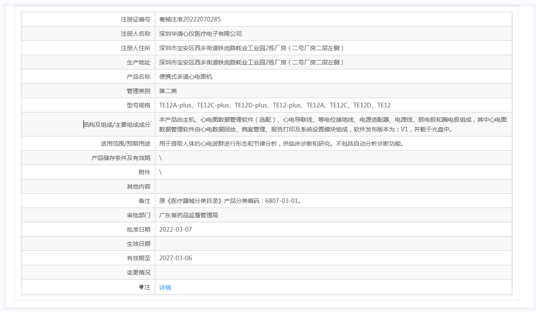
Task: Click the approval date 2022-03-07
Action: point(175,229)
